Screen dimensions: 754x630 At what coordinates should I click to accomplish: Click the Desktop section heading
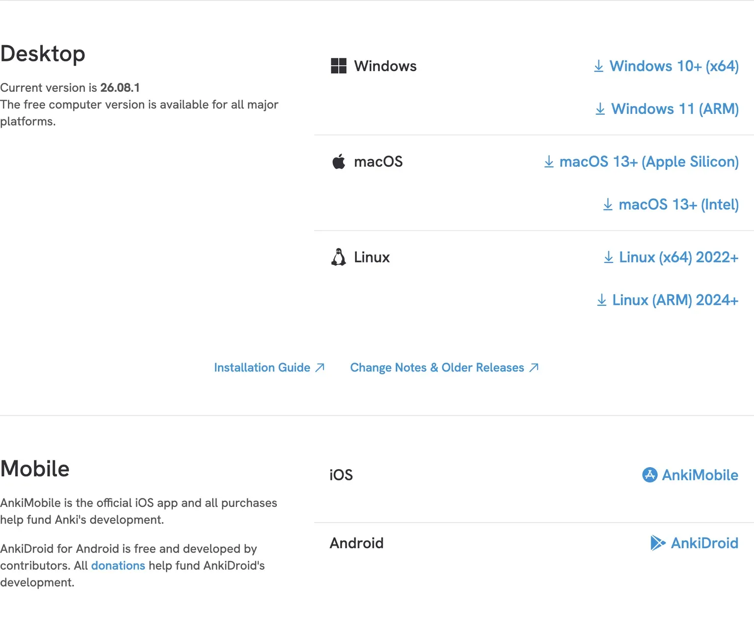43,53
